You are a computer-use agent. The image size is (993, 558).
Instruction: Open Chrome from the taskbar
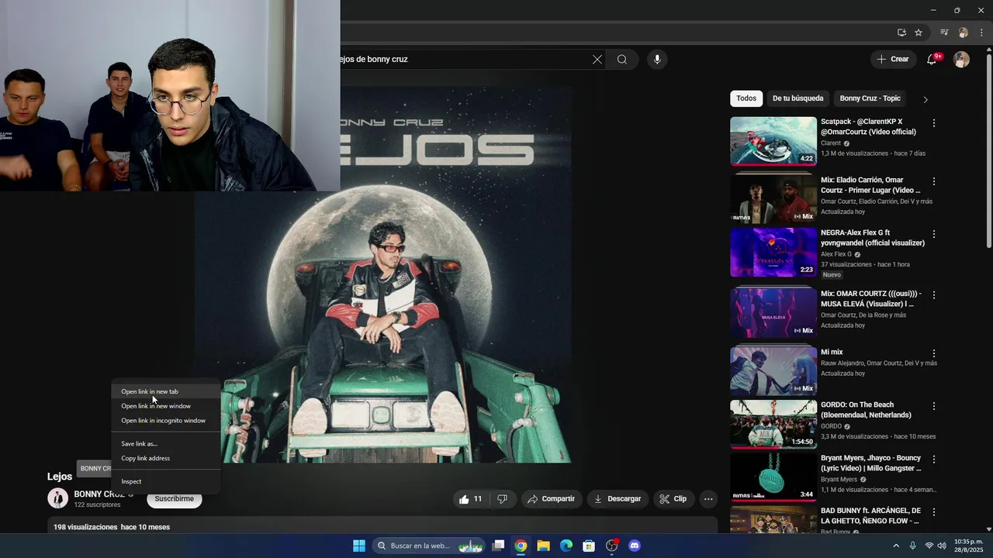pyautogui.click(x=521, y=546)
